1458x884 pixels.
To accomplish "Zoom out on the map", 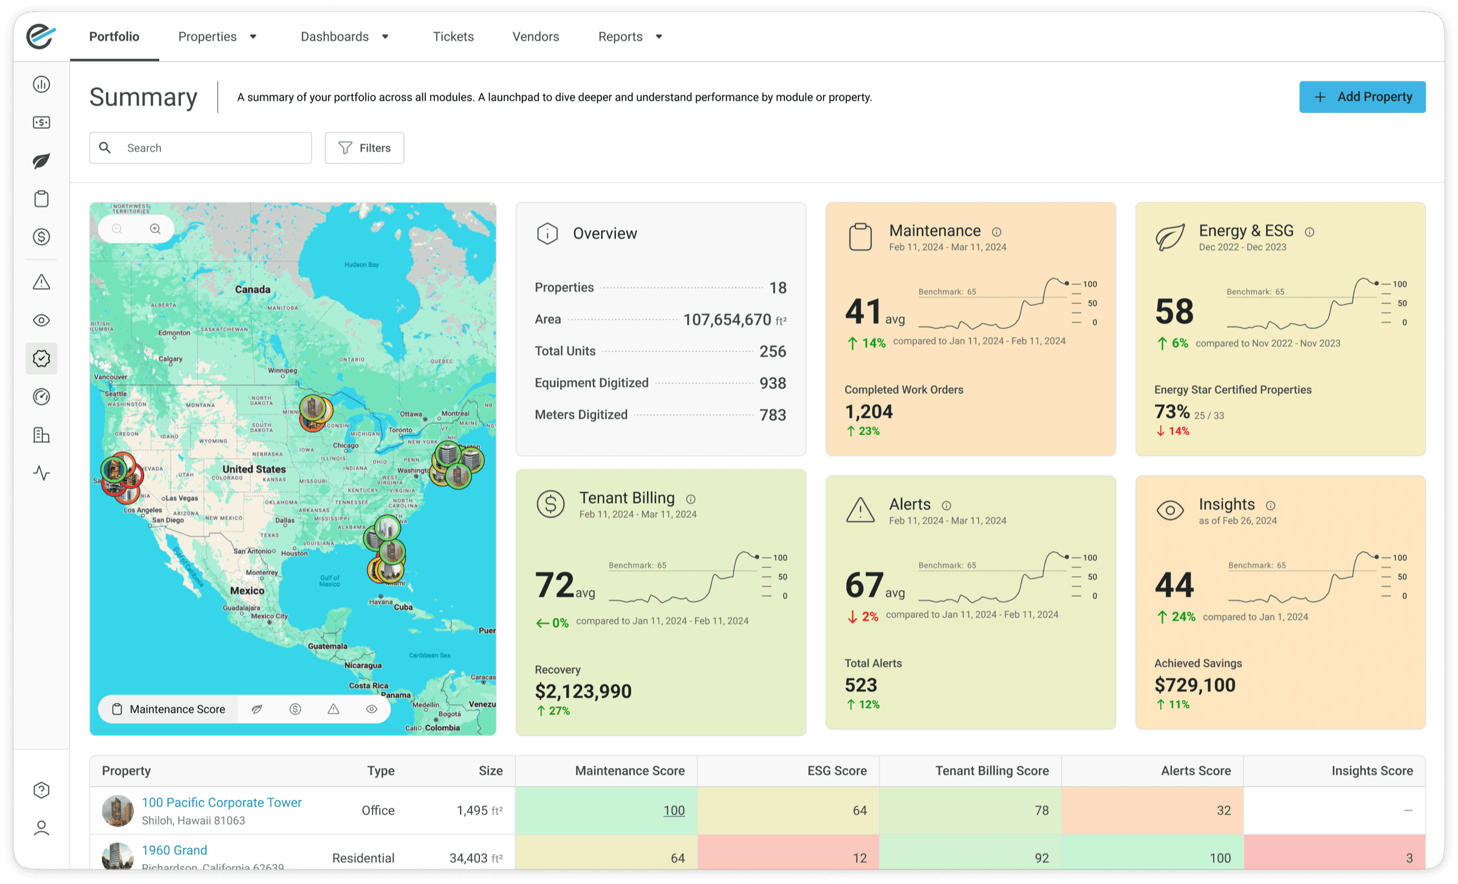I will coord(117,229).
